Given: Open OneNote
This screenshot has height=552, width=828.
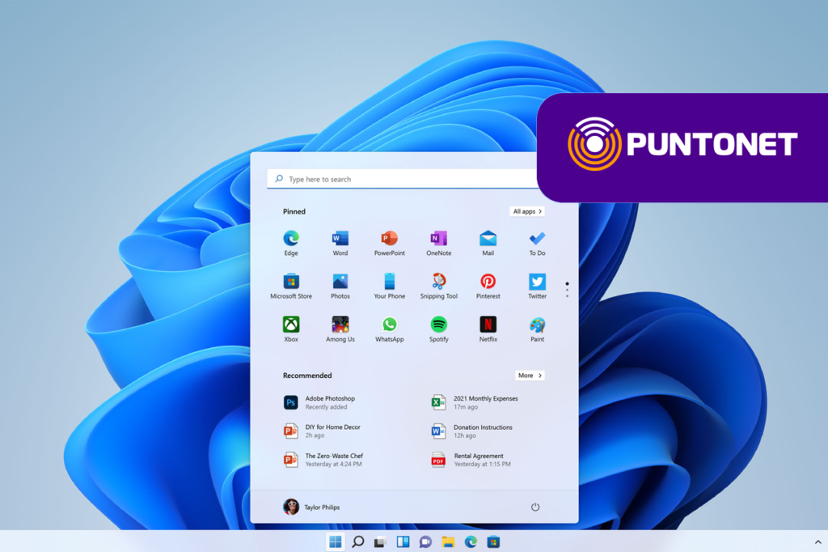Looking at the screenshot, I should [438, 239].
